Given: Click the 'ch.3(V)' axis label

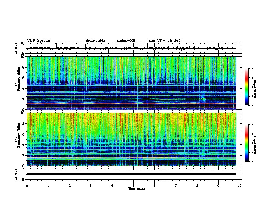Looking at the screenshot, I should [16, 174].
